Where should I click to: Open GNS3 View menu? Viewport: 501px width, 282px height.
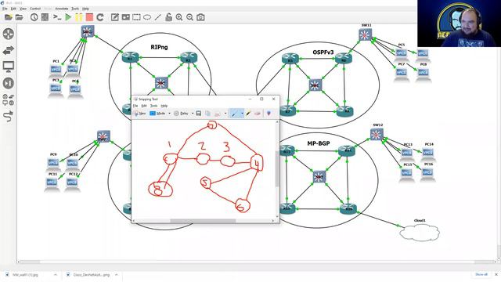pyautogui.click(x=23, y=9)
